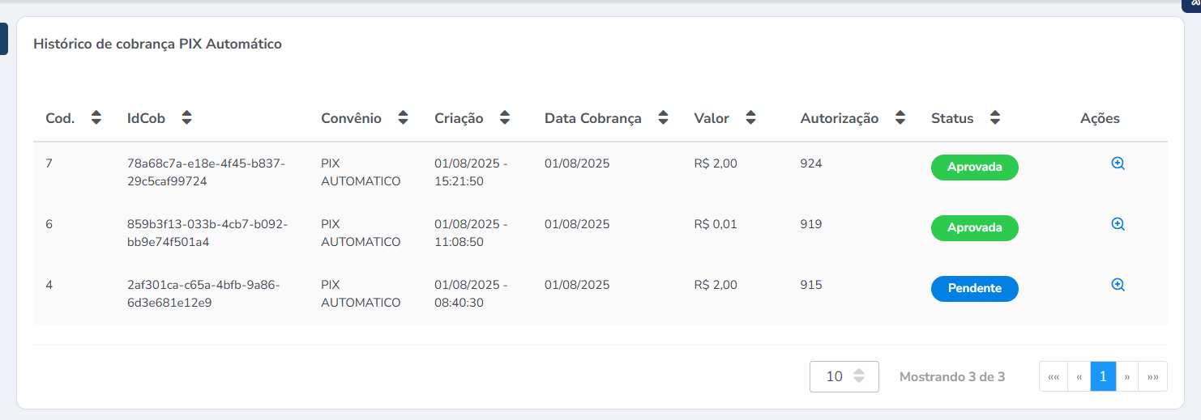Click the Aprovada badge for code 6
The image size is (1201, 420).
point(974,228)
